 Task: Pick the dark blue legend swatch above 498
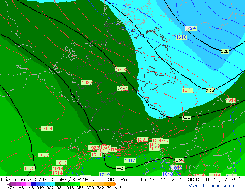pyautogui.click(x=32, y=184)
